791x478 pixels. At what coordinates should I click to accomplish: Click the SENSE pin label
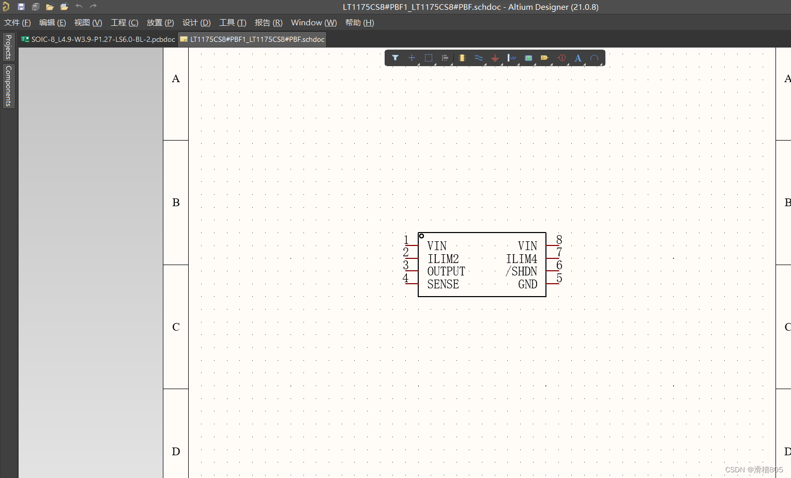pos(443,284)
